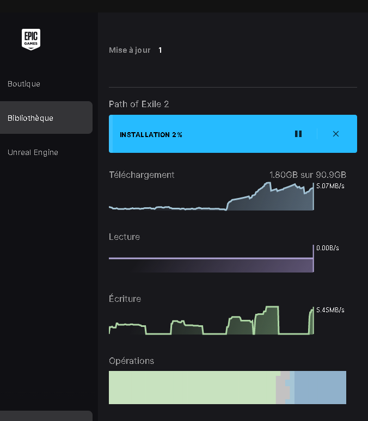Image resolution: width=368 pixels, height=421 pixels.
Task: Cancel the installation with the X icon
Action: 336,134
